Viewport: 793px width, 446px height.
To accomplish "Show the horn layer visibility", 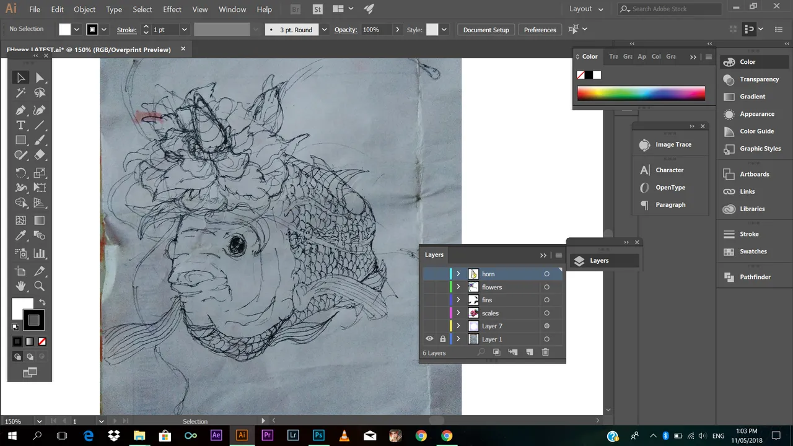I will pos(429,274).
